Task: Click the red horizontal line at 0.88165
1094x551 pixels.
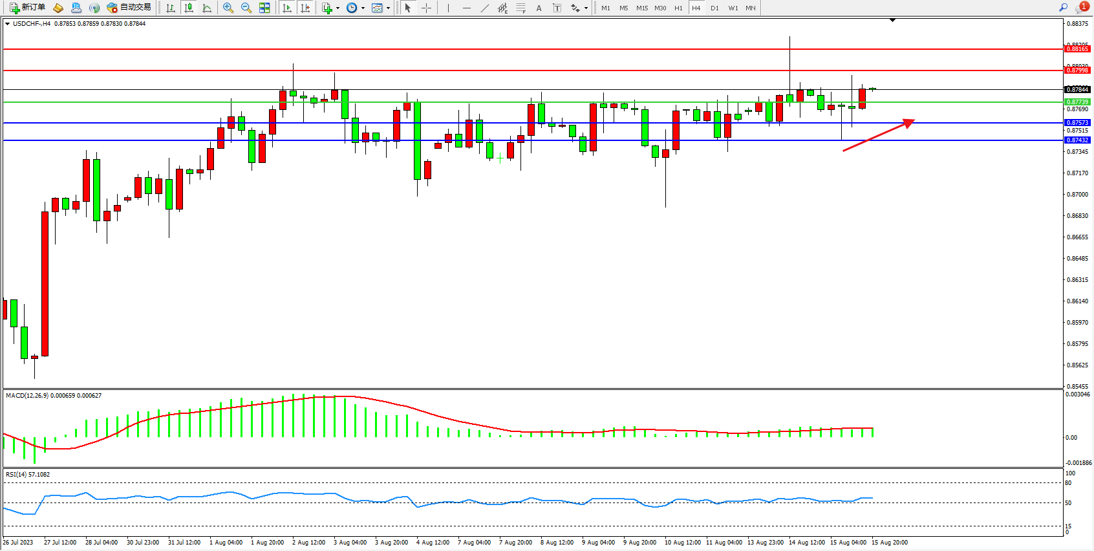Action: [x=517, y=49]
